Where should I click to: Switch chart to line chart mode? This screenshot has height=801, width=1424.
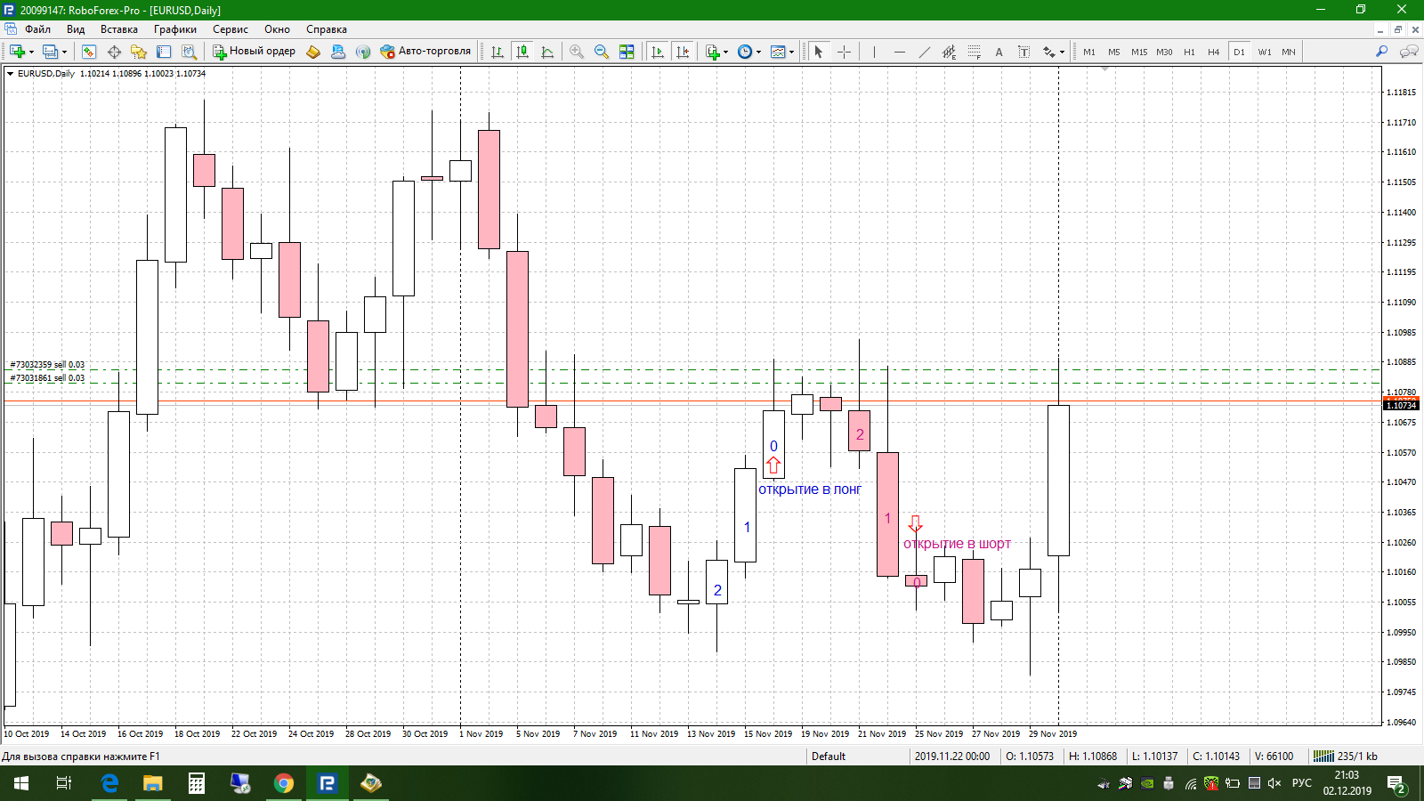[x=547, y=52]
